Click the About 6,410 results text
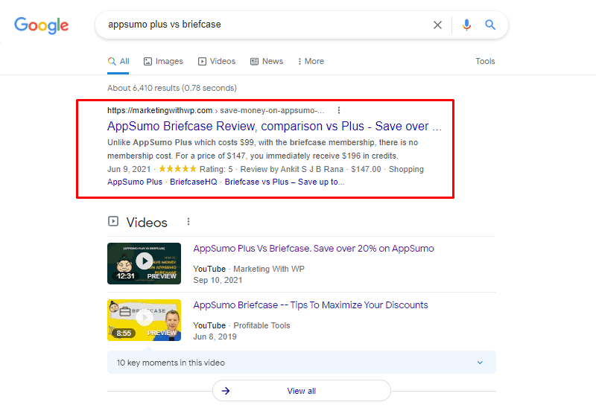 [172, 88]
